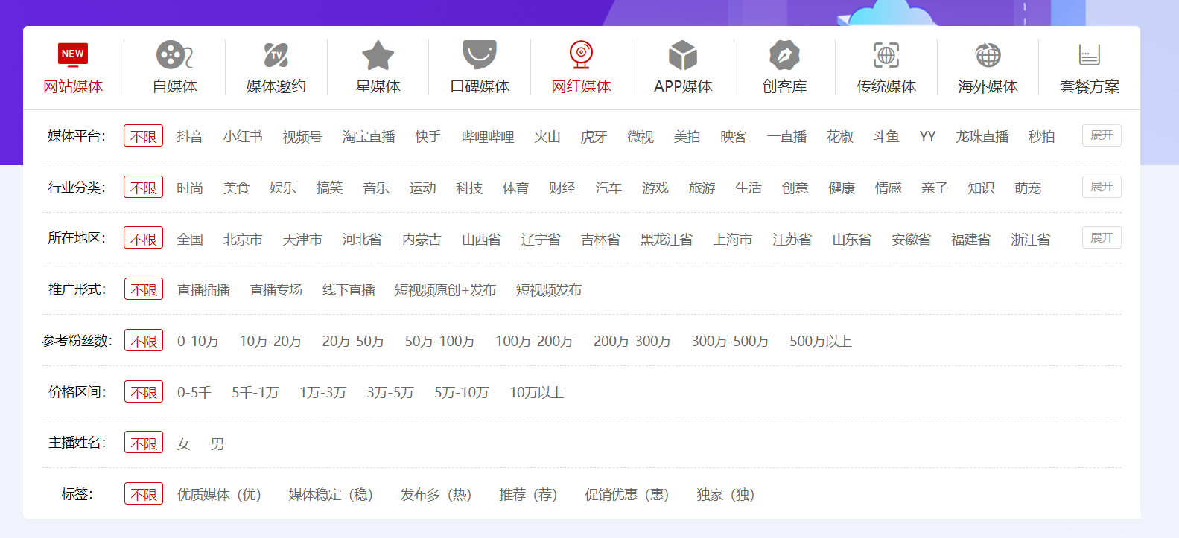This screenshot has height=538, width=1179.
Task: Select the 网红媒体 webcam icon
Action: [x=581, y=55]
